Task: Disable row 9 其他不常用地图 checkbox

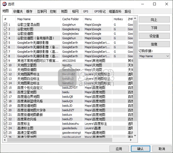Action: pyautogui.click(x=5, y=61)
